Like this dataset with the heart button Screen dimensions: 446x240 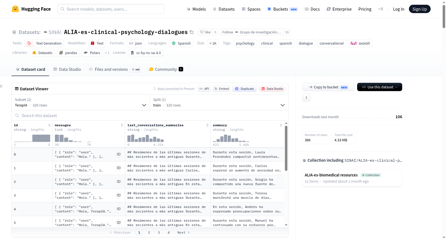(x=205, y=32)
